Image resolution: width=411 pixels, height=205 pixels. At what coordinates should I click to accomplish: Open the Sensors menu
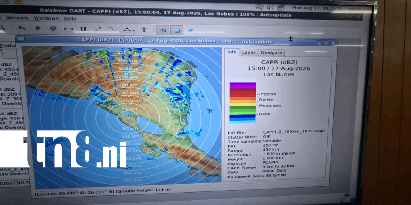[x=17, y=18]
